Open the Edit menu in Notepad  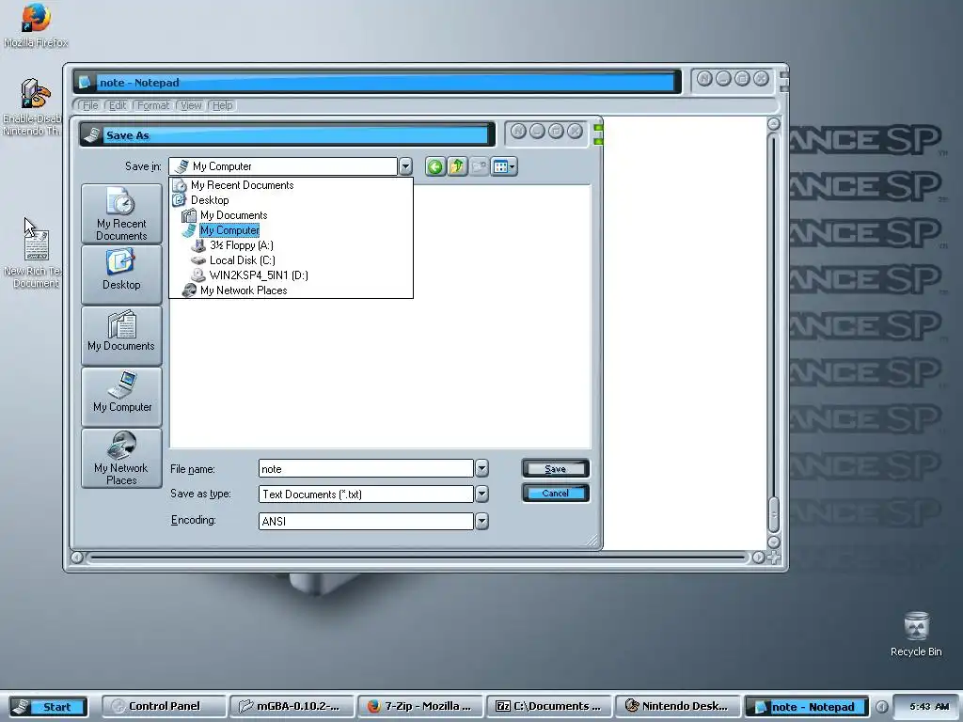117,105
